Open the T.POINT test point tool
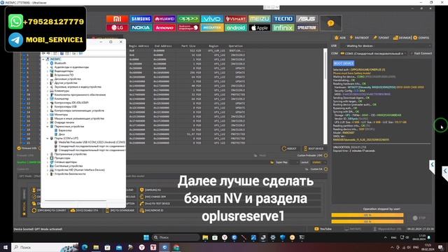 (x=381, y=38)
